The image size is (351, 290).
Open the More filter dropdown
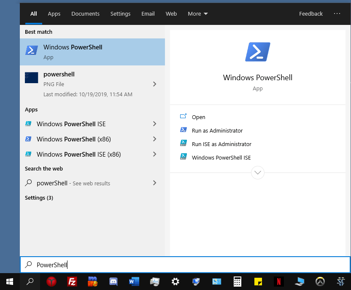pyautogui.click(x=198, y=14)
